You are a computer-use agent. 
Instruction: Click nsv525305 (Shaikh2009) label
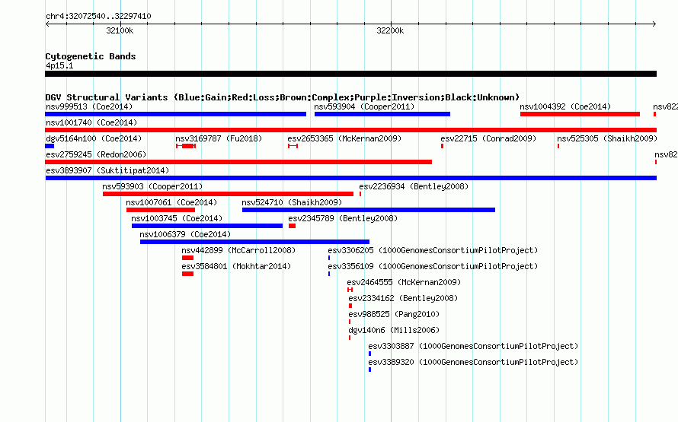point(607,138)
